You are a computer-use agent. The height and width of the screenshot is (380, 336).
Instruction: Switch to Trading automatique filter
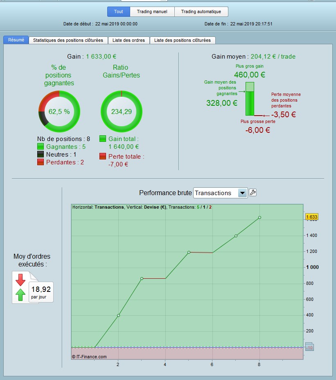201,11
